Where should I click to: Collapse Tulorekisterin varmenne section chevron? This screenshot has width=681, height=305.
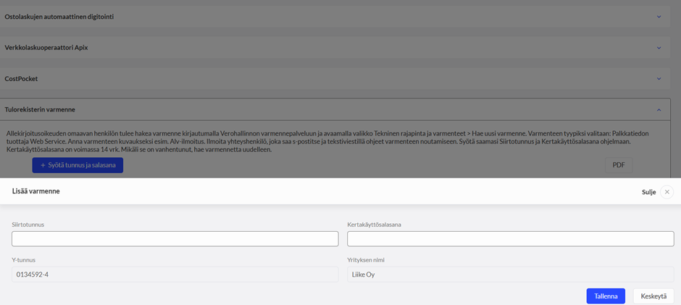point(659,110)
